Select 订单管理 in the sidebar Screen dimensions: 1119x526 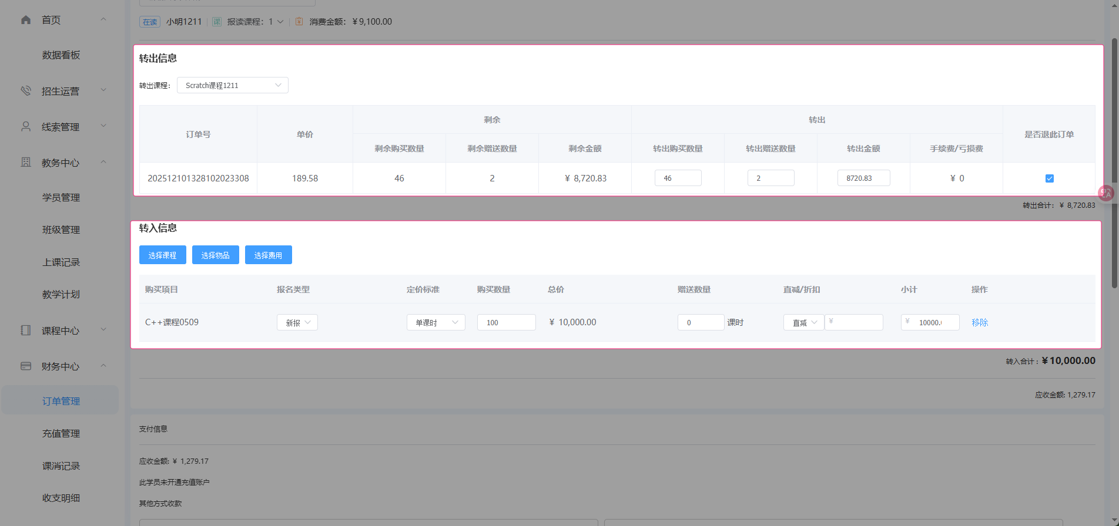pos(61,402)
